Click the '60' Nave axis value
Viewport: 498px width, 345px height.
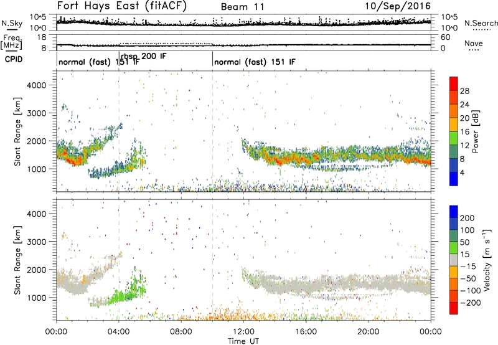point(445,37)
